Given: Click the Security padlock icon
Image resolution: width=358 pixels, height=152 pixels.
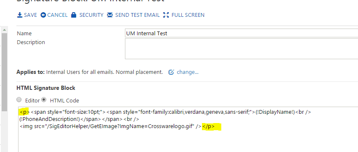Looking at the screenshot, I should (74, 15).
